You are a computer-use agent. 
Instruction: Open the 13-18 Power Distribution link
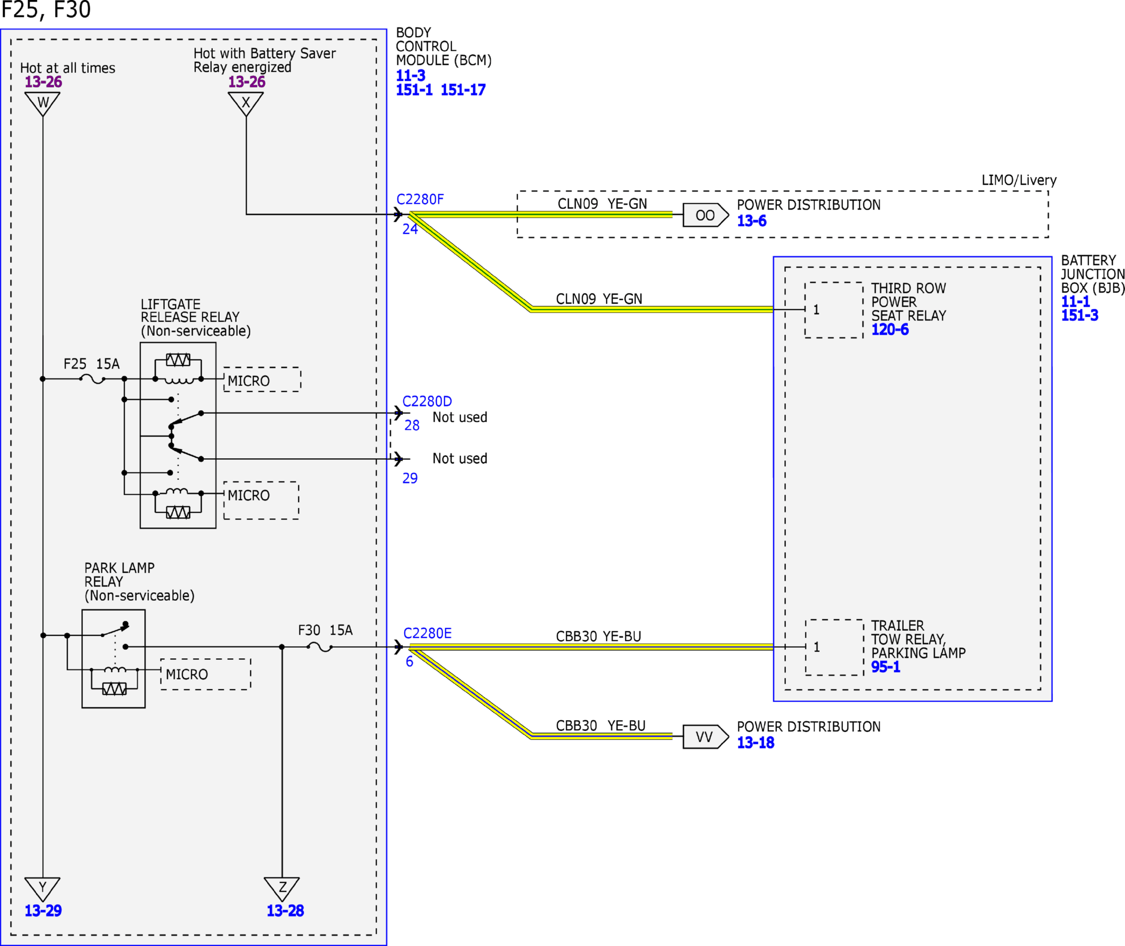pos(755,742)
